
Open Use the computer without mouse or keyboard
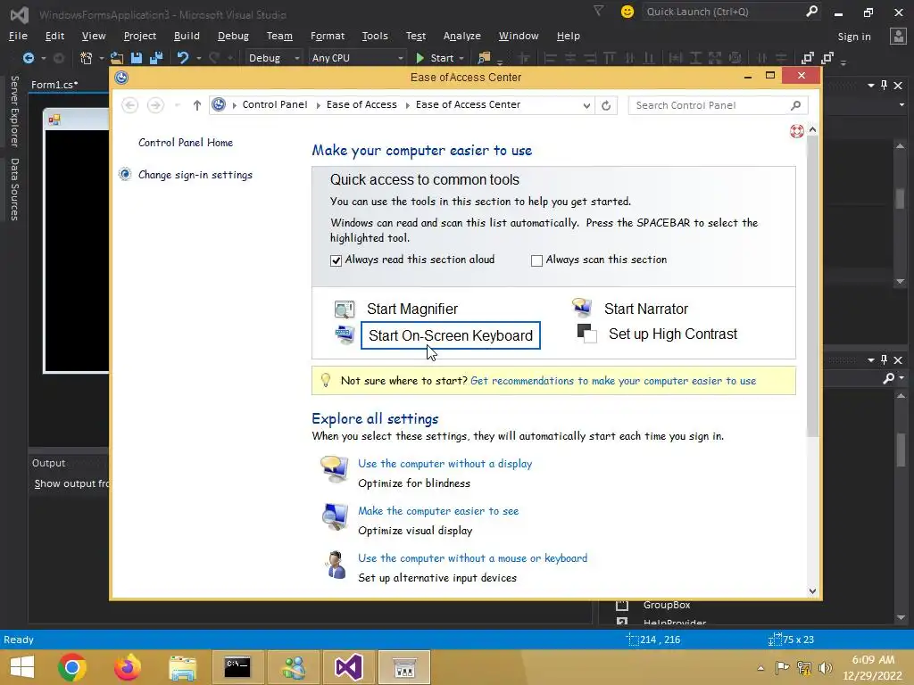473,558
